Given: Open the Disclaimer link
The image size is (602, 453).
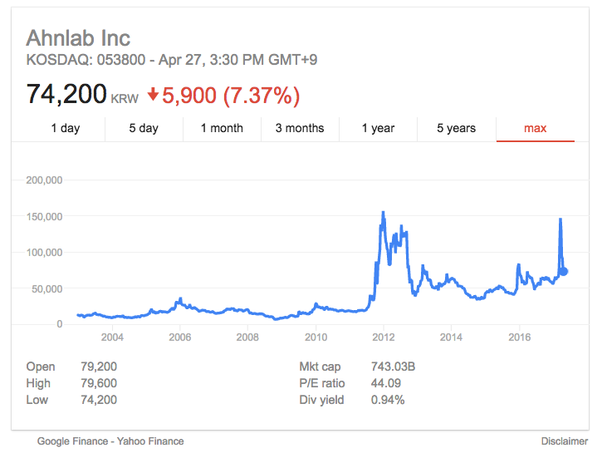Looking at the screenshot, I should [x=564, y=441].
